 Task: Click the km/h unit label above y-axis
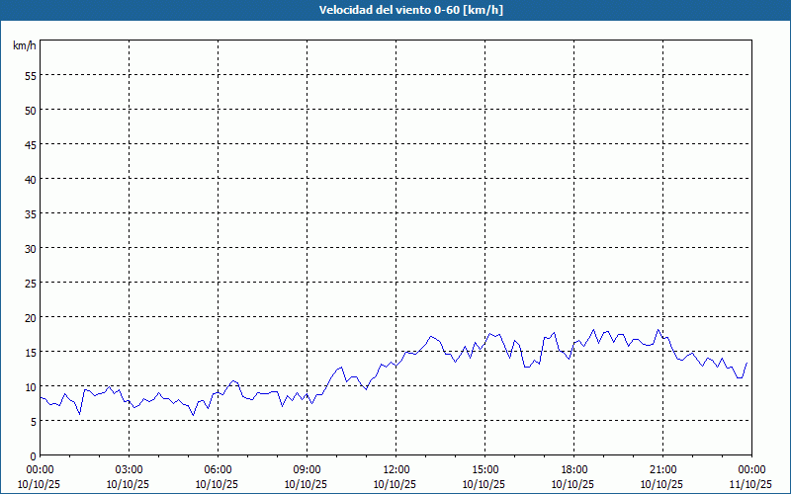[24, 45]
